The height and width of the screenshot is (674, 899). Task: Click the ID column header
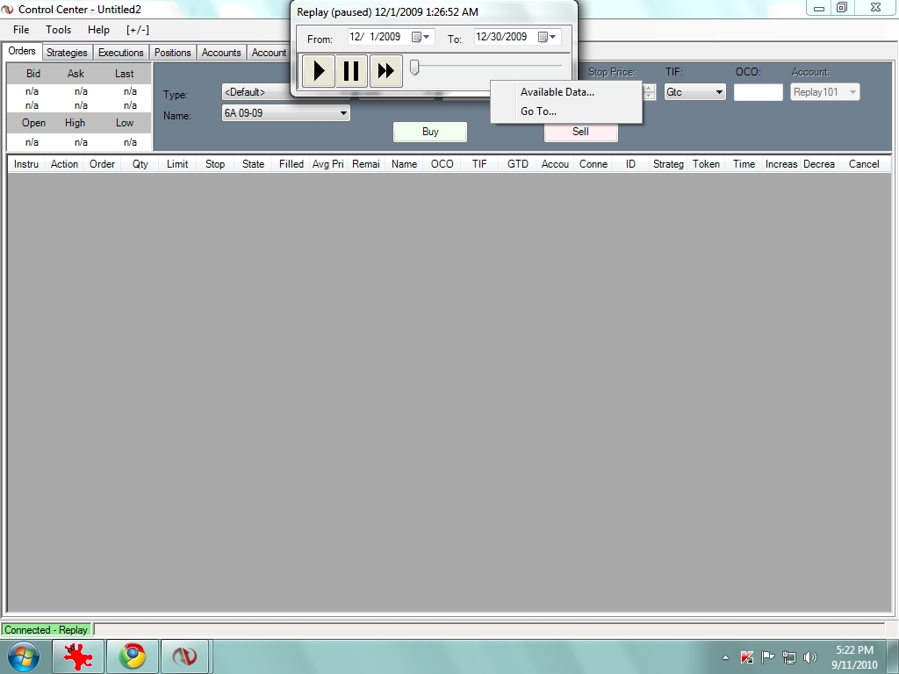pyautogui.click(x=630, y=164)
